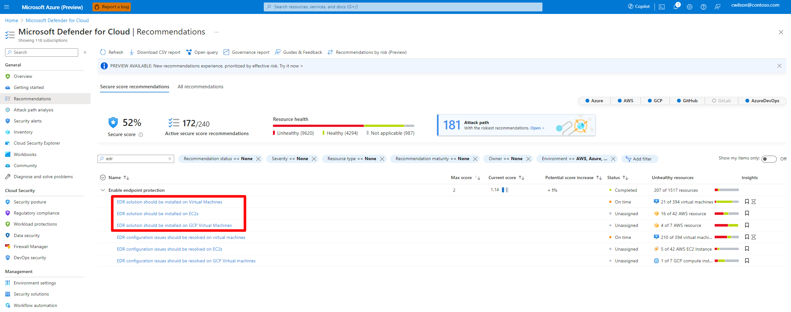Toggle the GCP environment filter

(x=655, y=101)
